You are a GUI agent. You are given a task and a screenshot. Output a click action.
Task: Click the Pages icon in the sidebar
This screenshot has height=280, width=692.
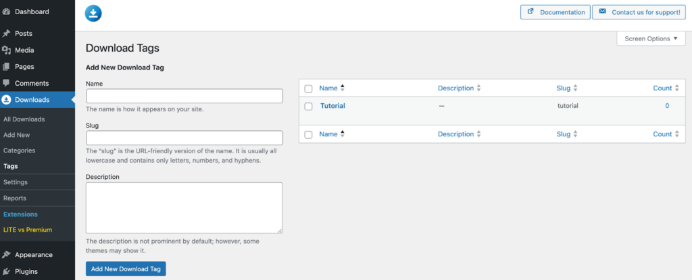click(6, 67)
